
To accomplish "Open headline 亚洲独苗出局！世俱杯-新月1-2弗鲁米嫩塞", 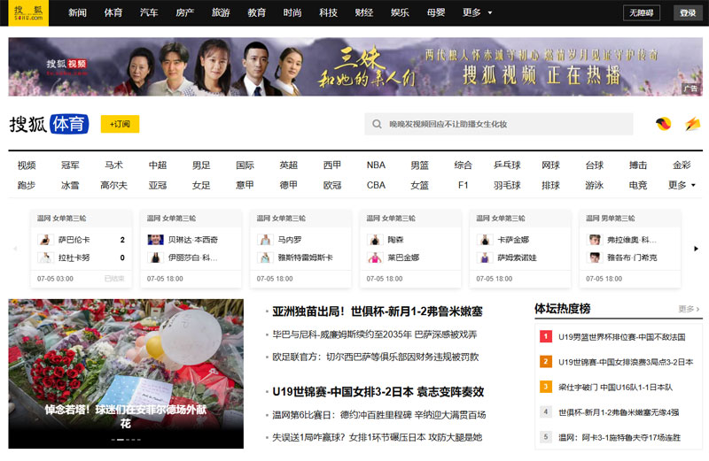I will tap(378, 311).
